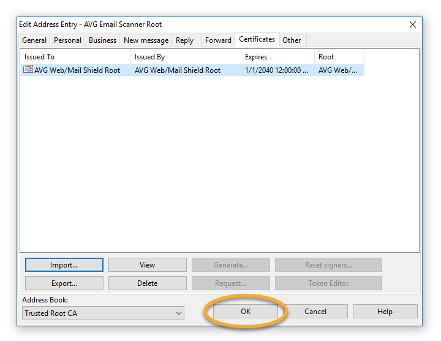The image size is (441, 341).
Task: Click the Import... button
Action: 64,265
